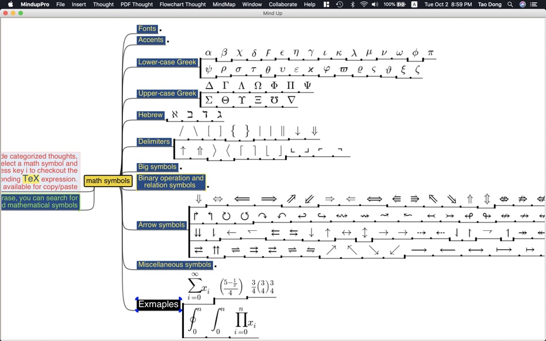Viewport: 546px width, 341px height.
Task: Select the Delimiters node
Action: 154,142
